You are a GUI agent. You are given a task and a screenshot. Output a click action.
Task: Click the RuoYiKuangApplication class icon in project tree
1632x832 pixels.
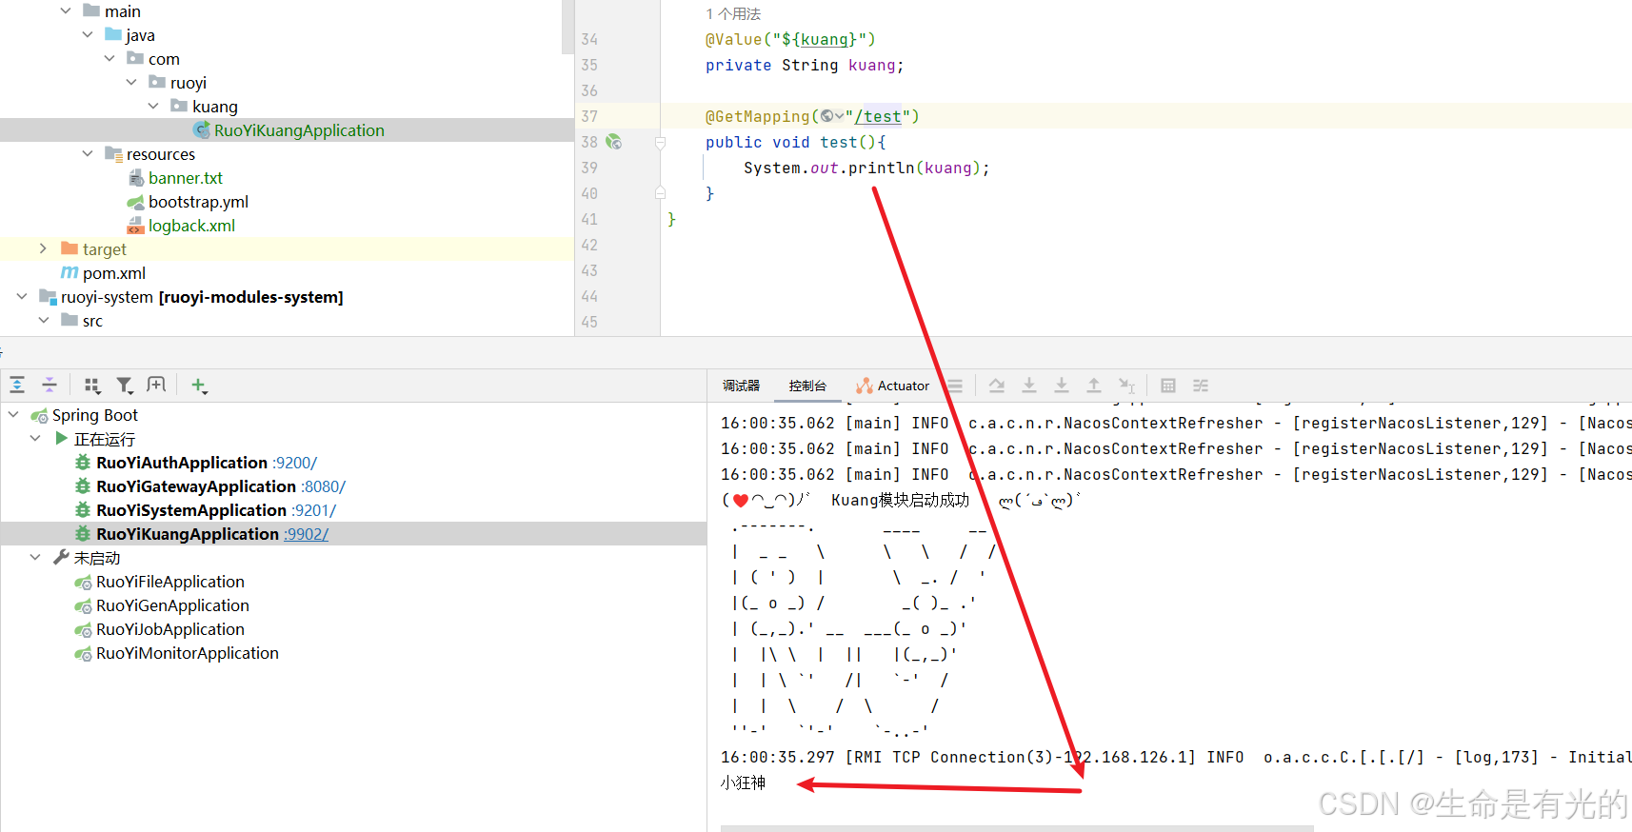(201, 130)
